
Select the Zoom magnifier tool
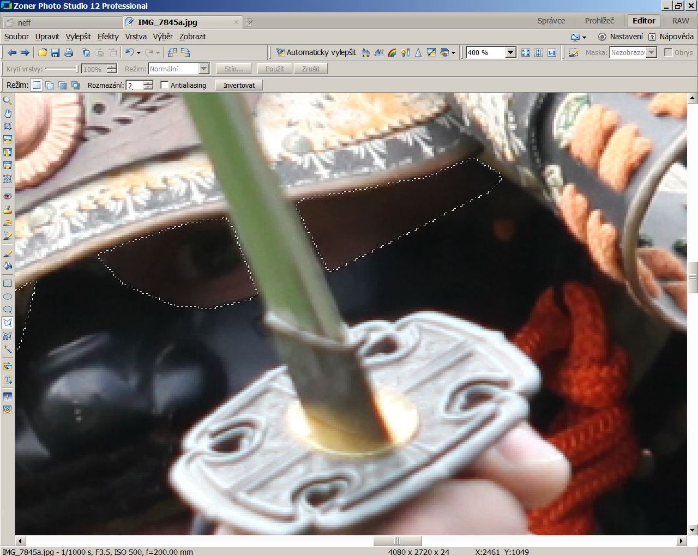[x=8, y=100]
